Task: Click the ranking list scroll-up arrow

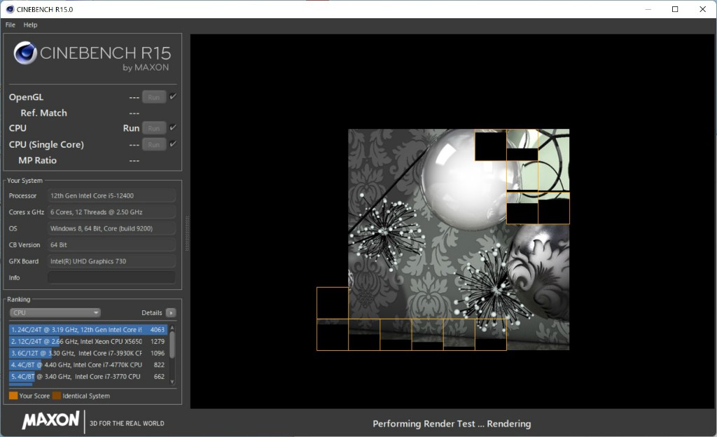Action: click(172, 328)
